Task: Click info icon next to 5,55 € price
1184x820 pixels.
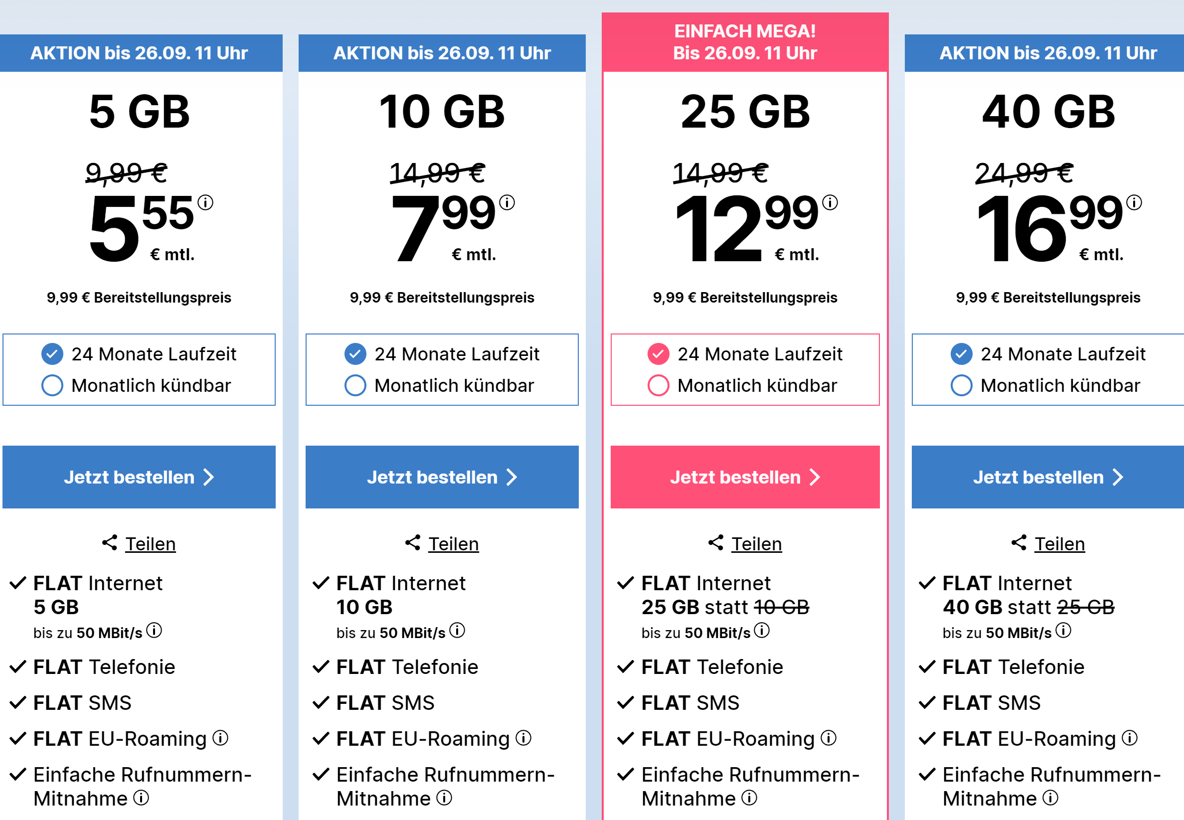Action: click(x=205, y=202)
